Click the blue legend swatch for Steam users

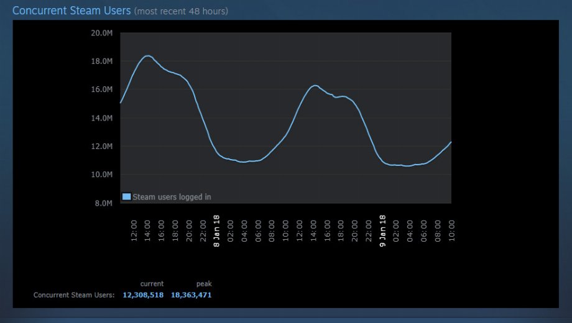(127, 197)
